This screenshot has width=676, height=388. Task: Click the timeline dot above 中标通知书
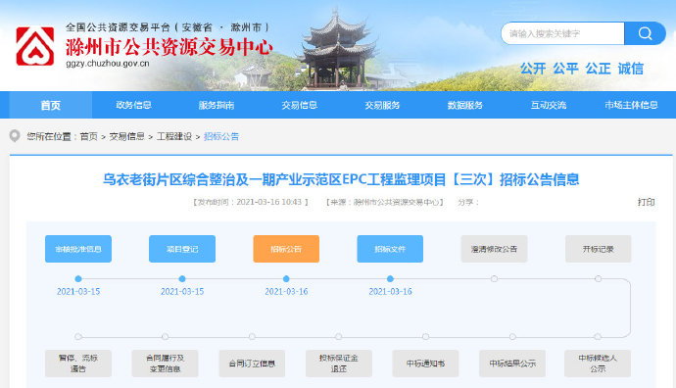pos(425,336)
